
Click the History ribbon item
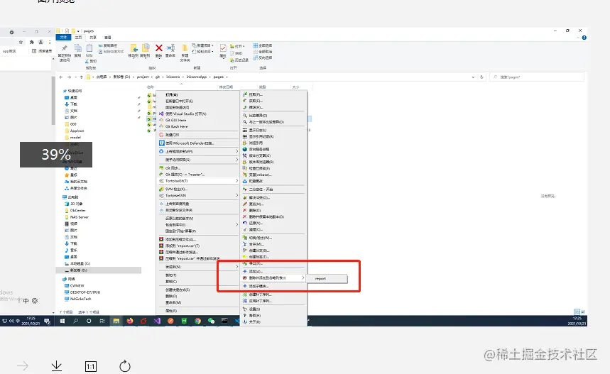click(x=239, y=60)
